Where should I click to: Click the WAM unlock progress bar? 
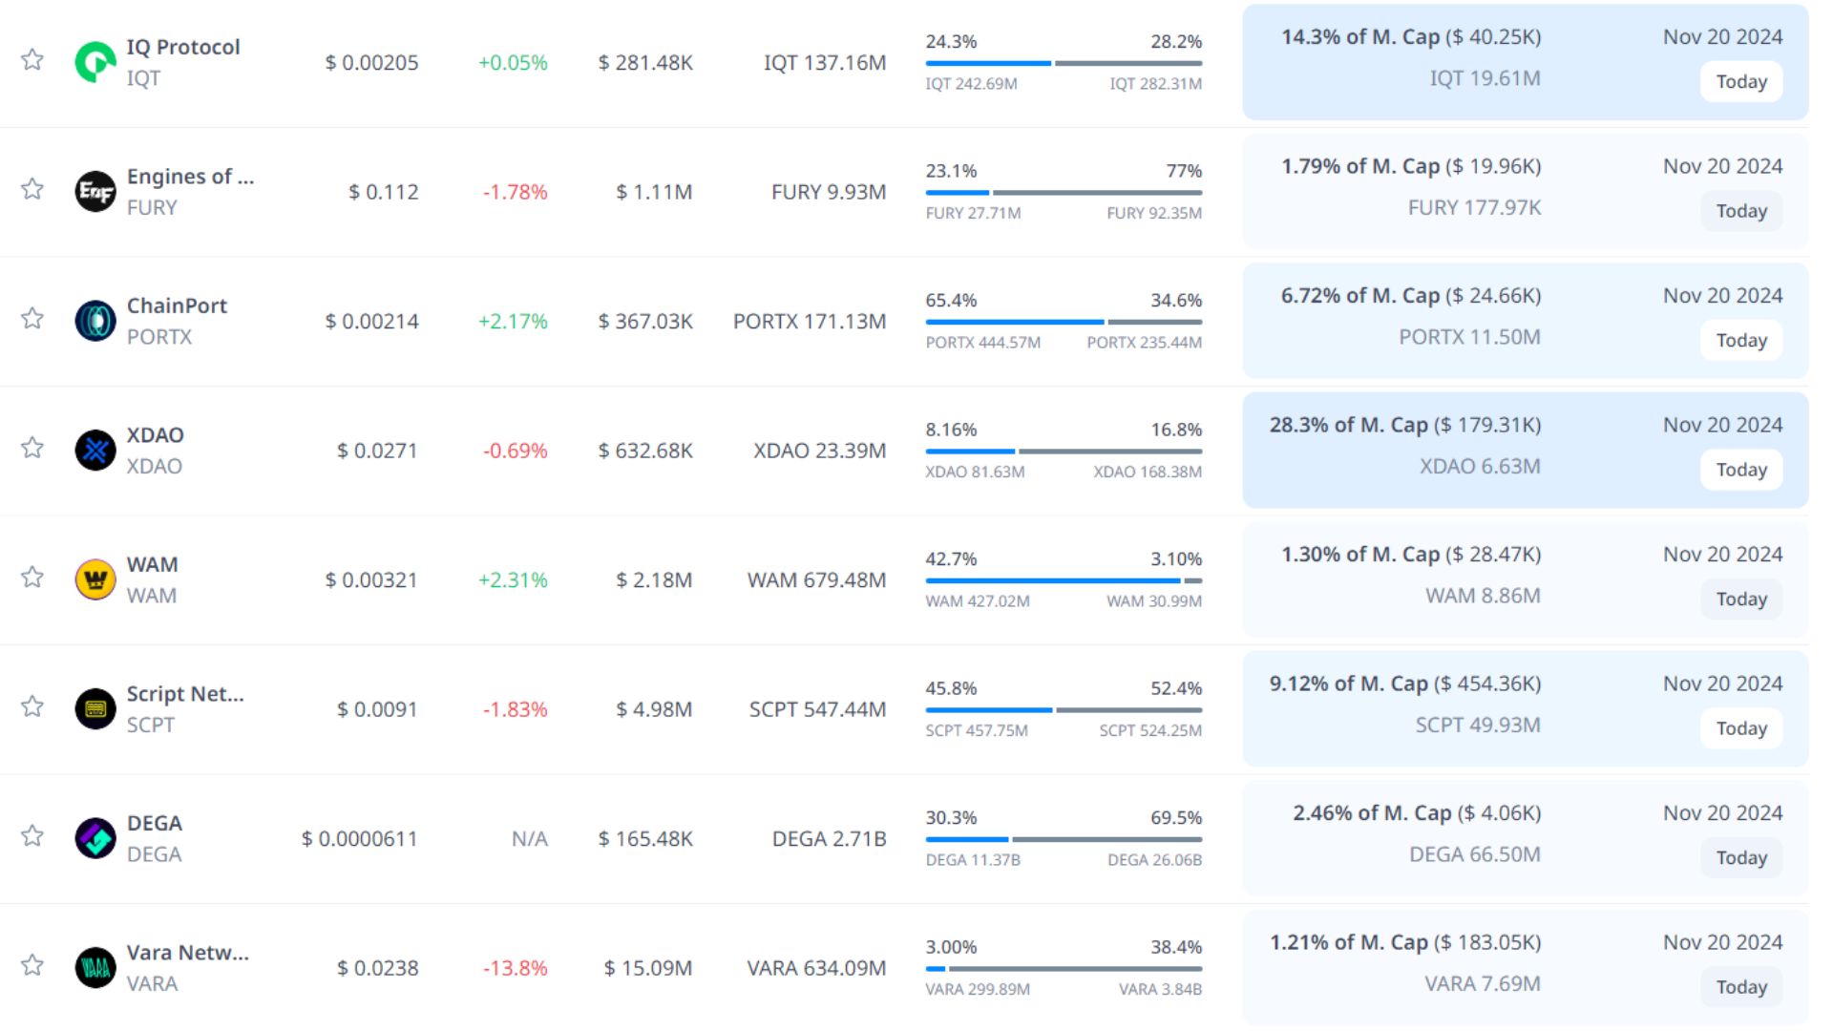point(1063,580)
